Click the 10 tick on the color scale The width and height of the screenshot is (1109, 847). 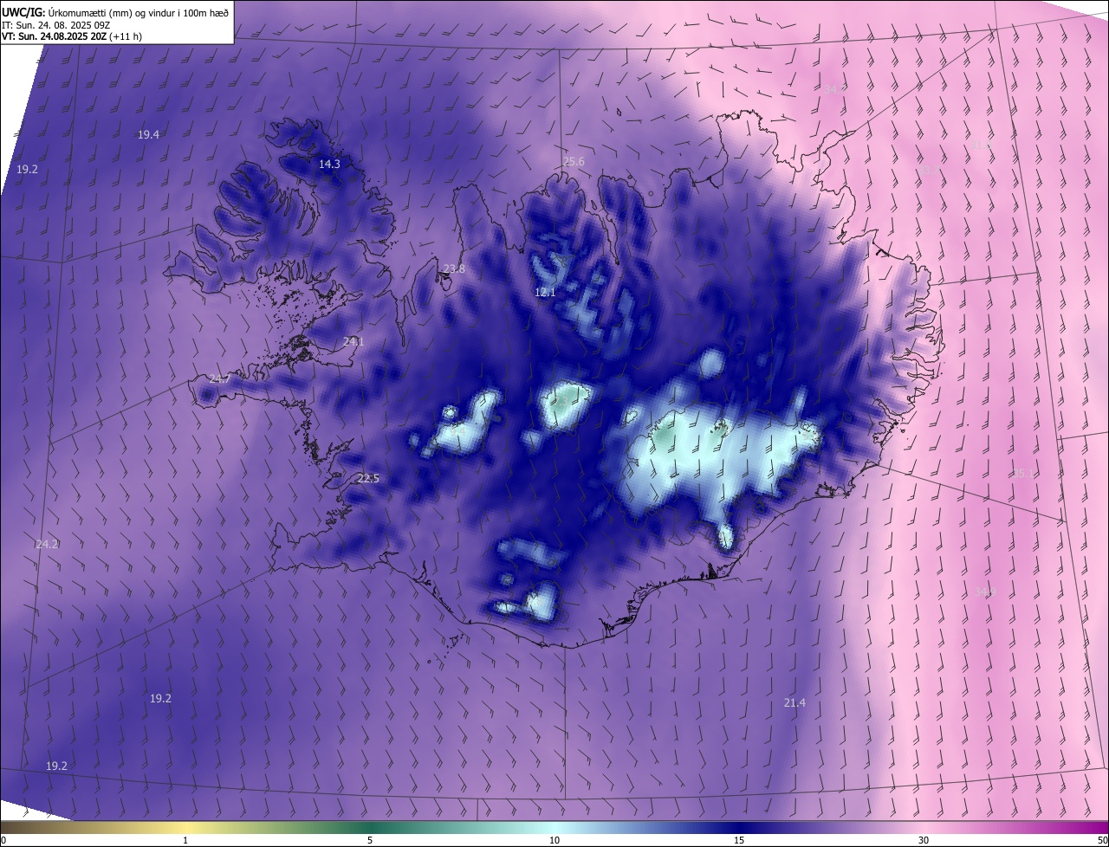point(554,840)
